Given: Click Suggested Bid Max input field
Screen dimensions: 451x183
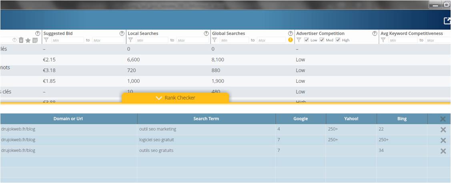Looking at the screenshot, I should pos(108,40).
